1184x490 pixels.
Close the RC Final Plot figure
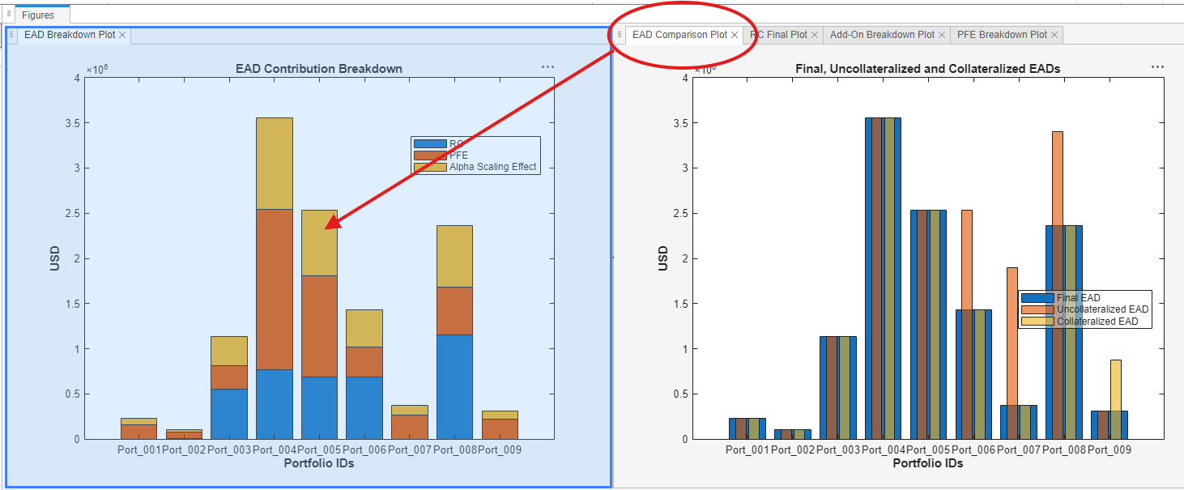click(x=816, y=35)
